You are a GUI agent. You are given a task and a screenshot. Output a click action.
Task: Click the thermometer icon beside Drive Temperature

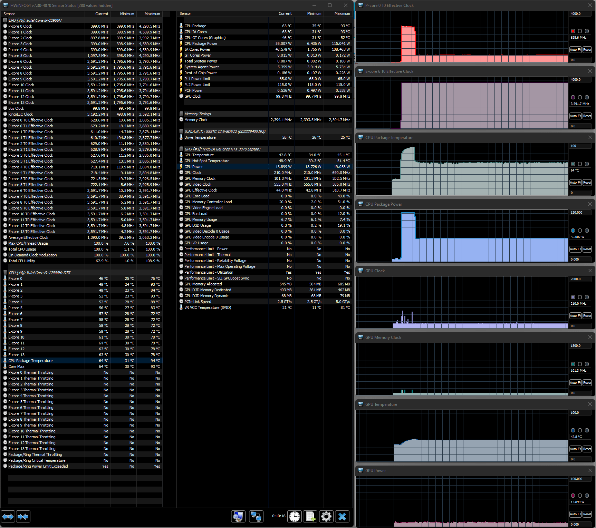181,137
